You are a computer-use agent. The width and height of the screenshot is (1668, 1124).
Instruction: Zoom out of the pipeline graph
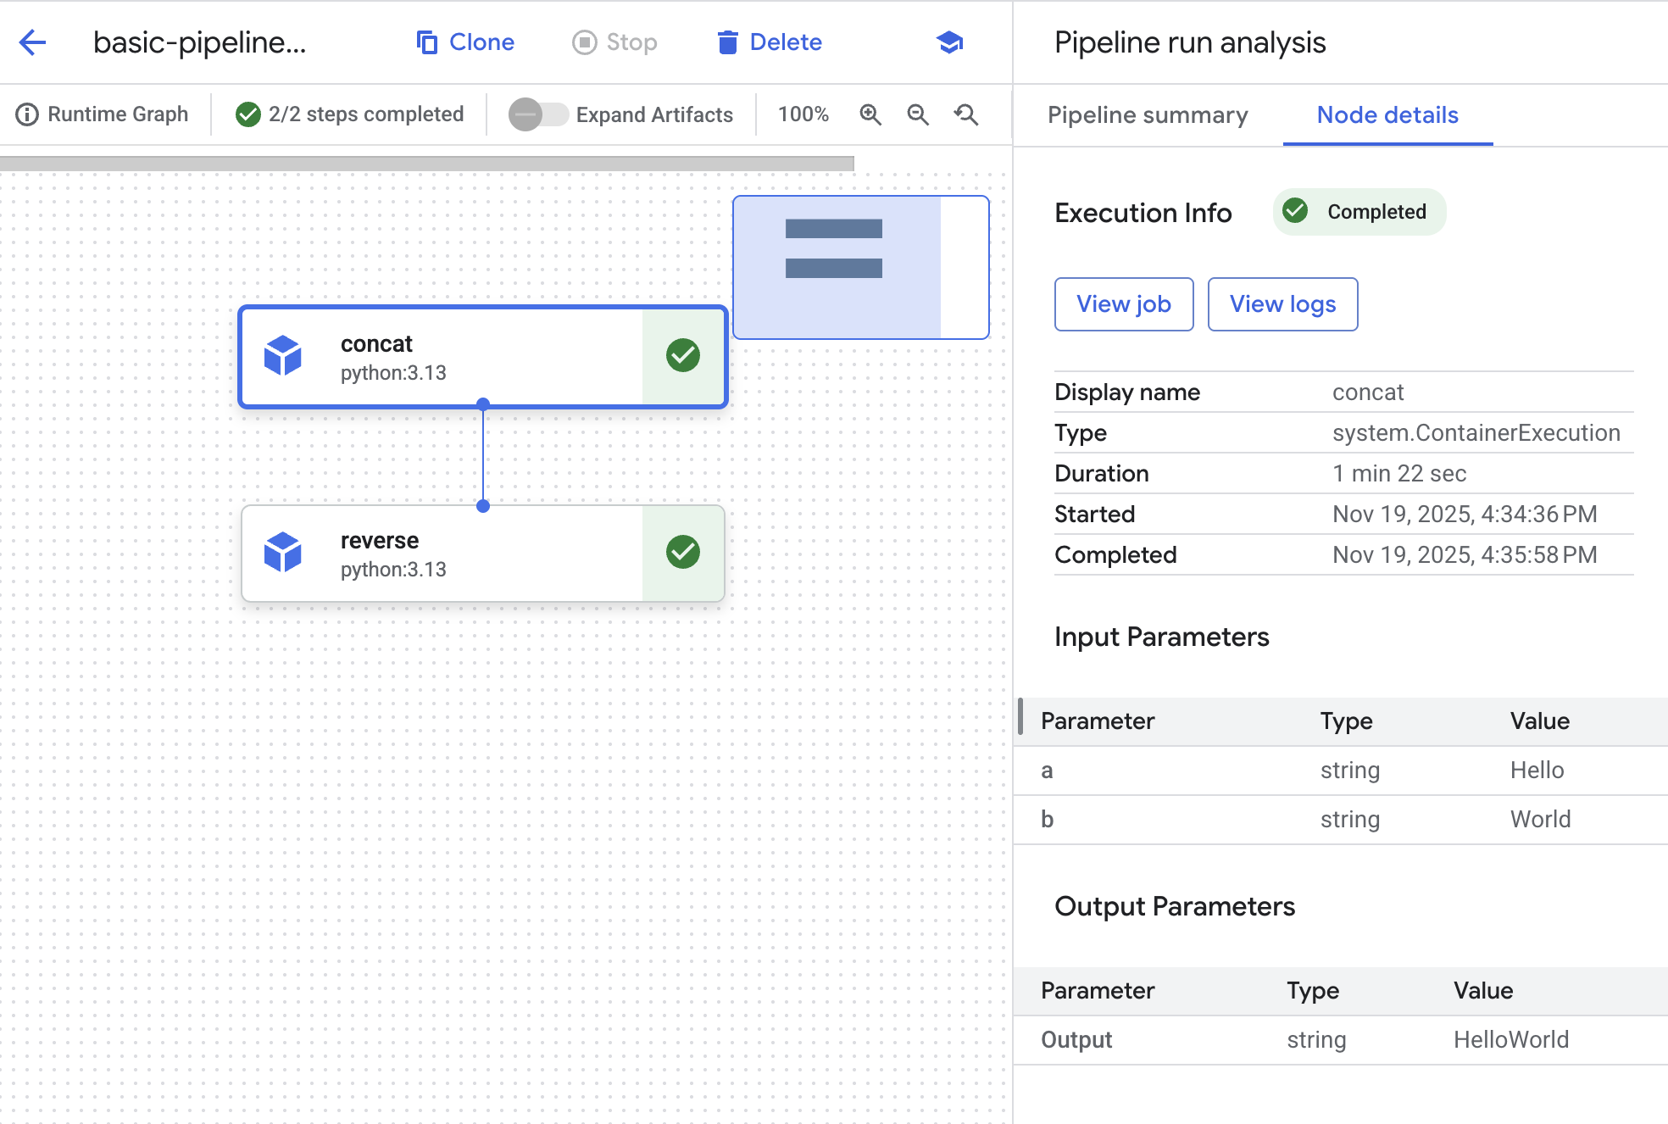pos(917,114)
